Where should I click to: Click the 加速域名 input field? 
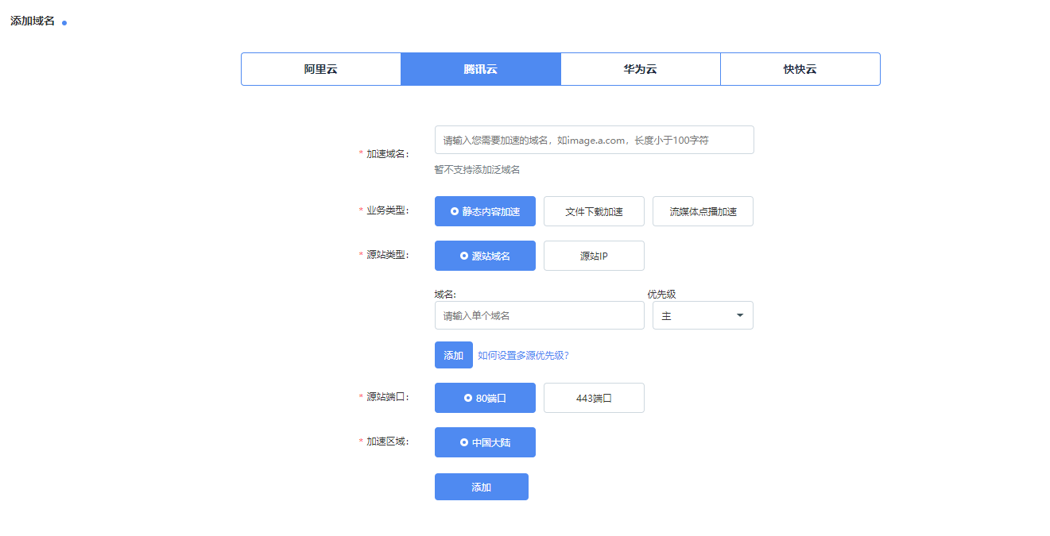click(x=594, y=140)
